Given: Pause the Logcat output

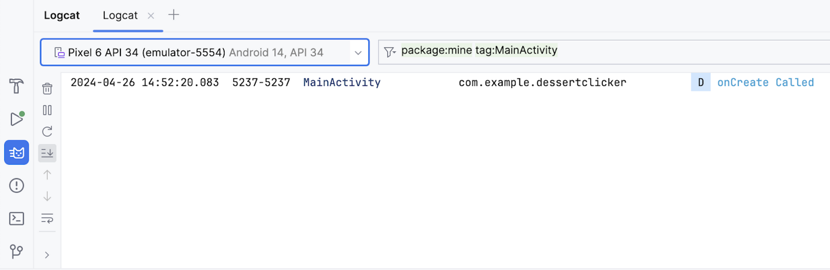Looking at the screenshot, I should (47, 110).
